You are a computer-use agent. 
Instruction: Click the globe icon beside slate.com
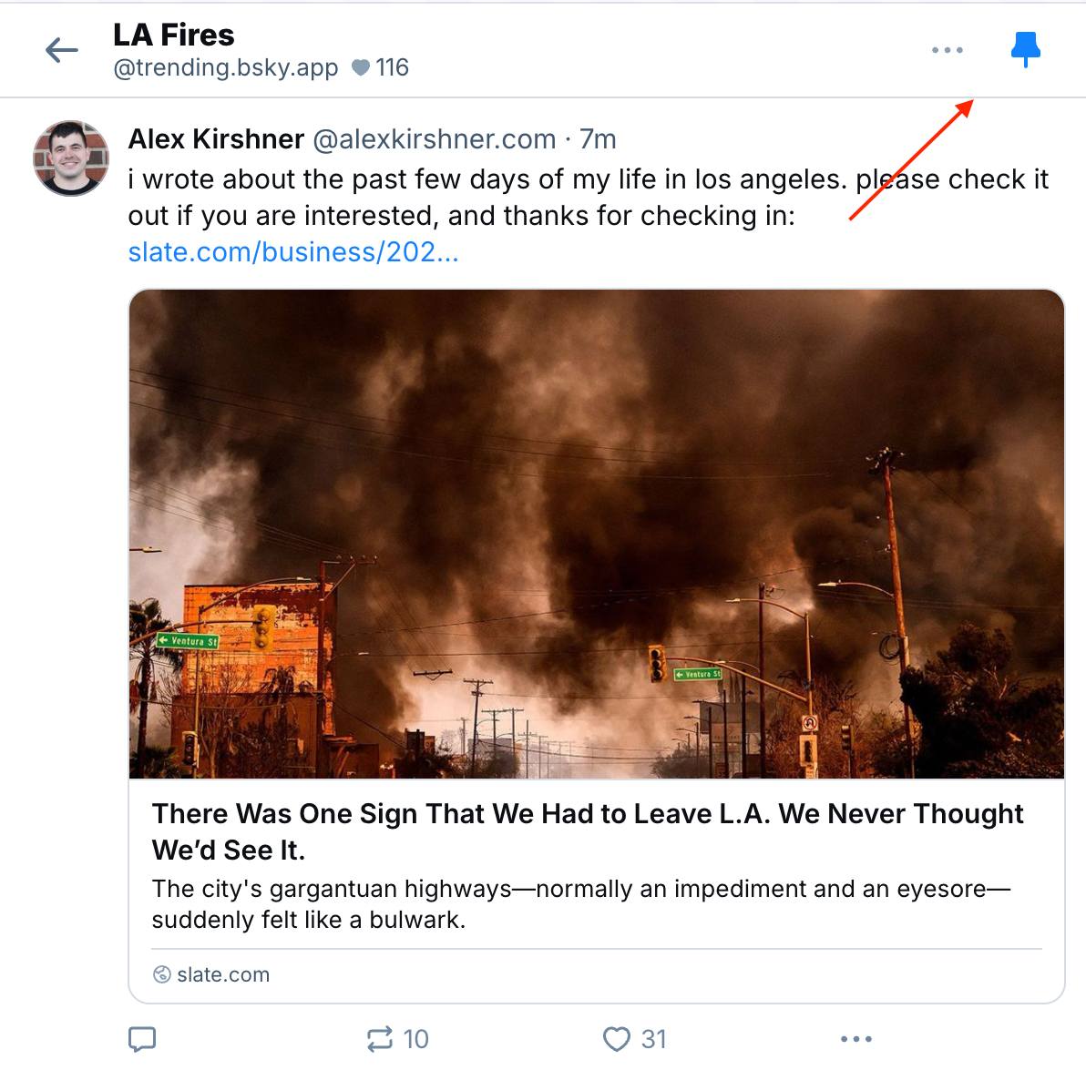pyautogui.click(x=162, y=974)
